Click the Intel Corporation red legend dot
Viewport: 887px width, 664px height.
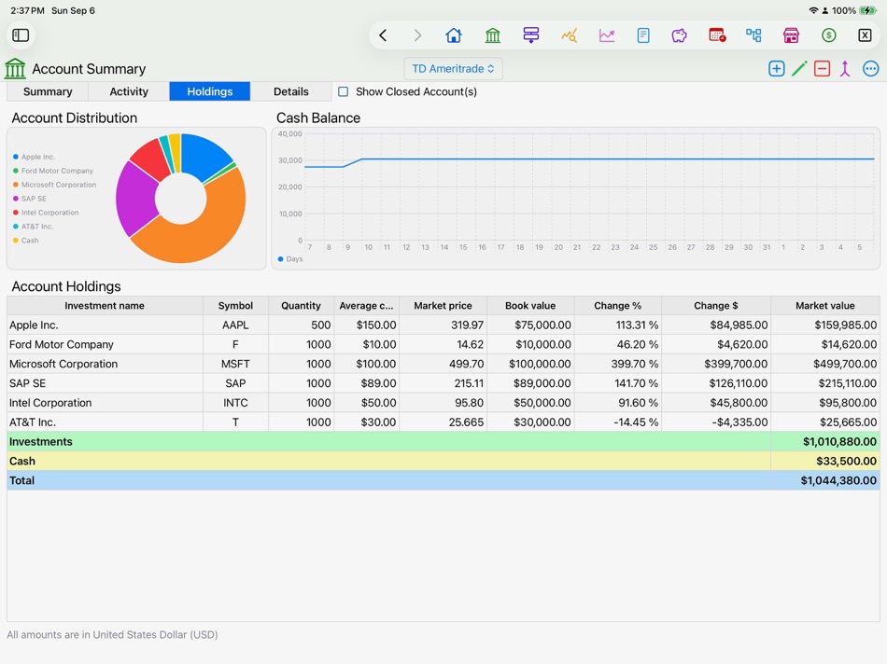(16, 213)
